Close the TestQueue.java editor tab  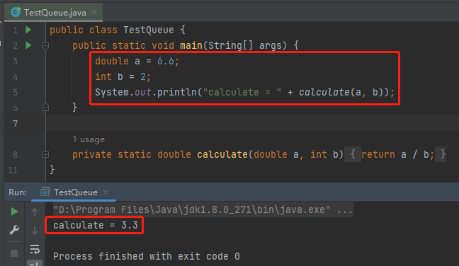[x=94, y=12]
